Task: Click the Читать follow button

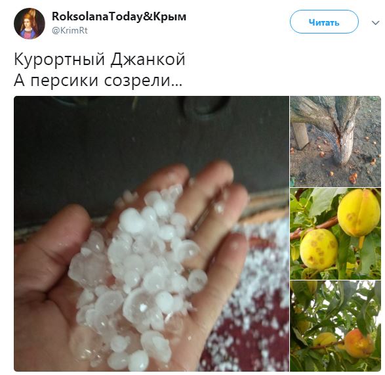Action: (x=324, y=22)
